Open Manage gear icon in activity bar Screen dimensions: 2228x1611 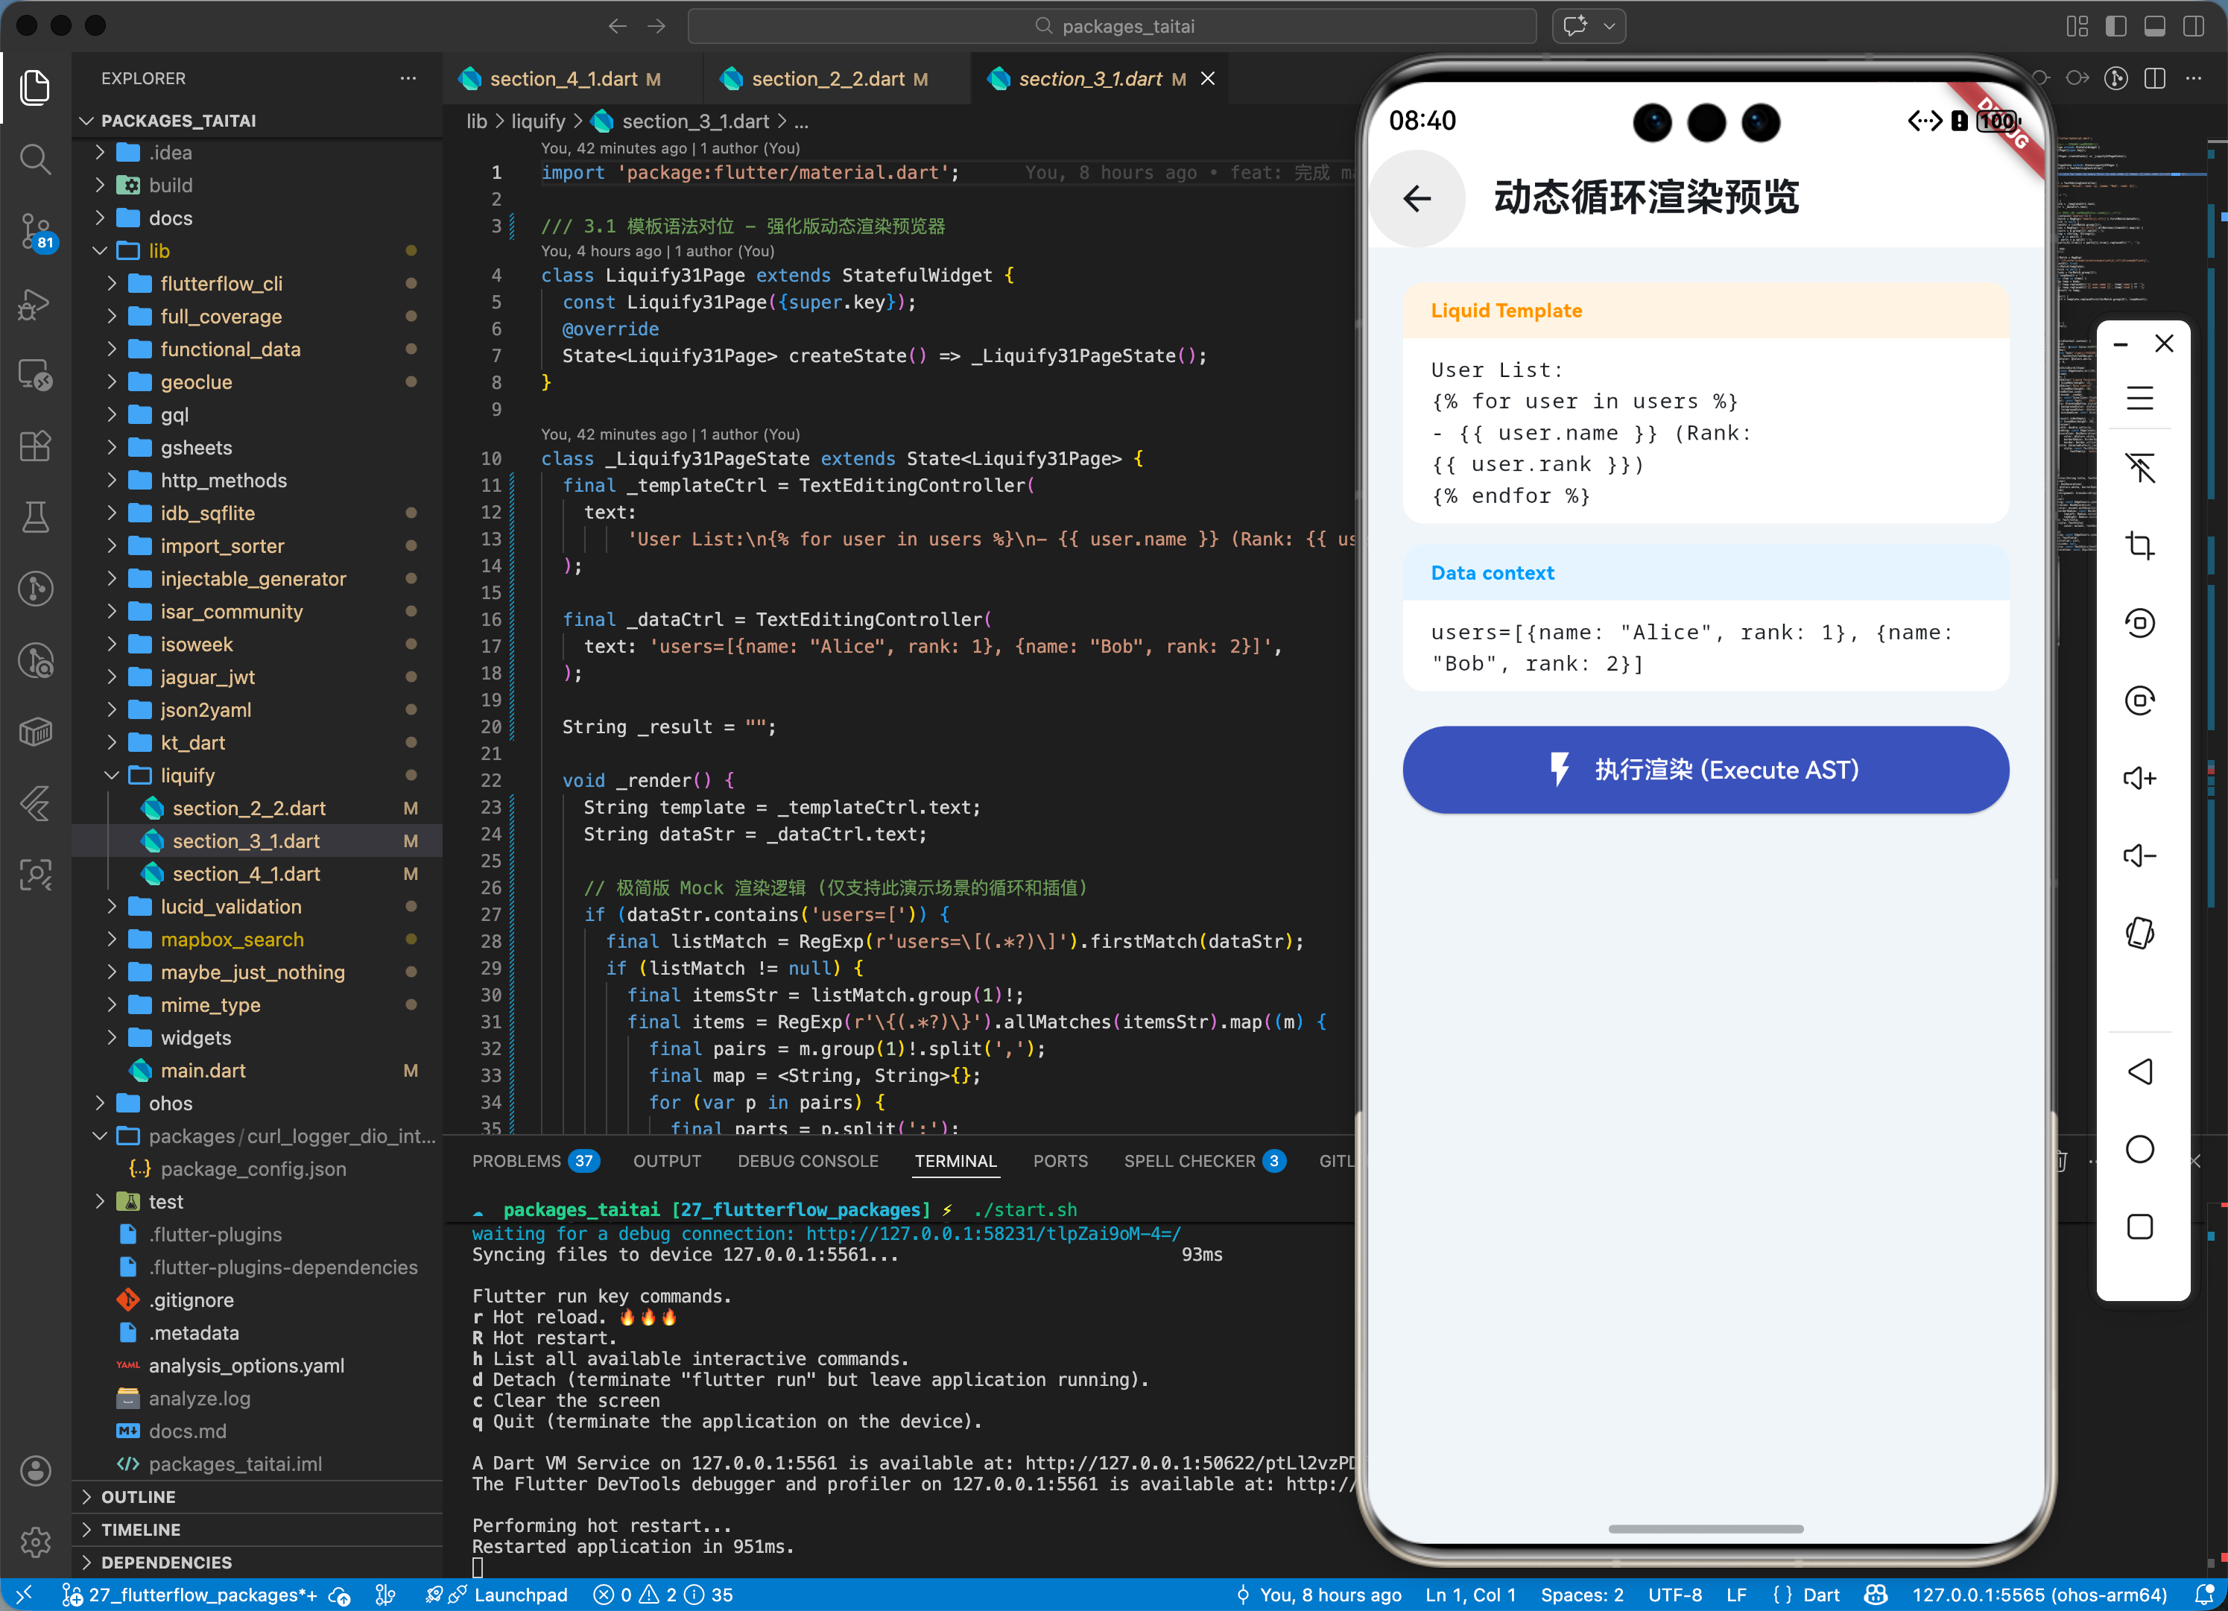click(35, 1541)
